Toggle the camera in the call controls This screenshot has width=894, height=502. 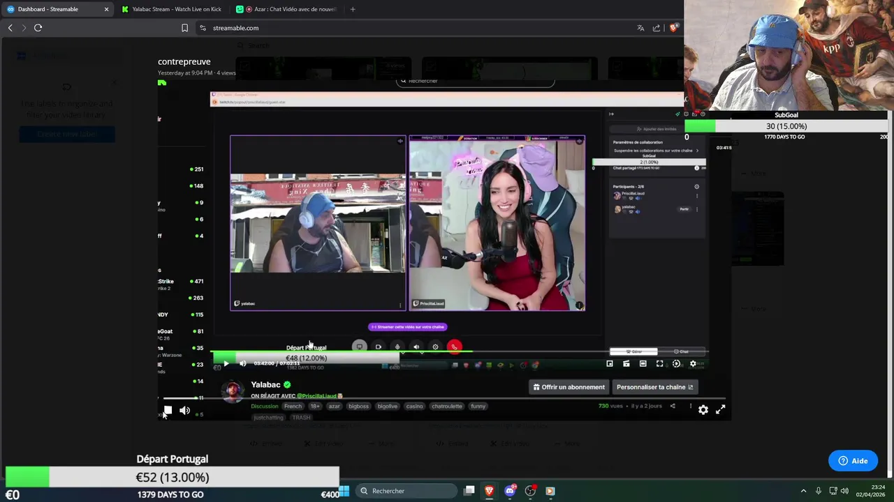379,347
